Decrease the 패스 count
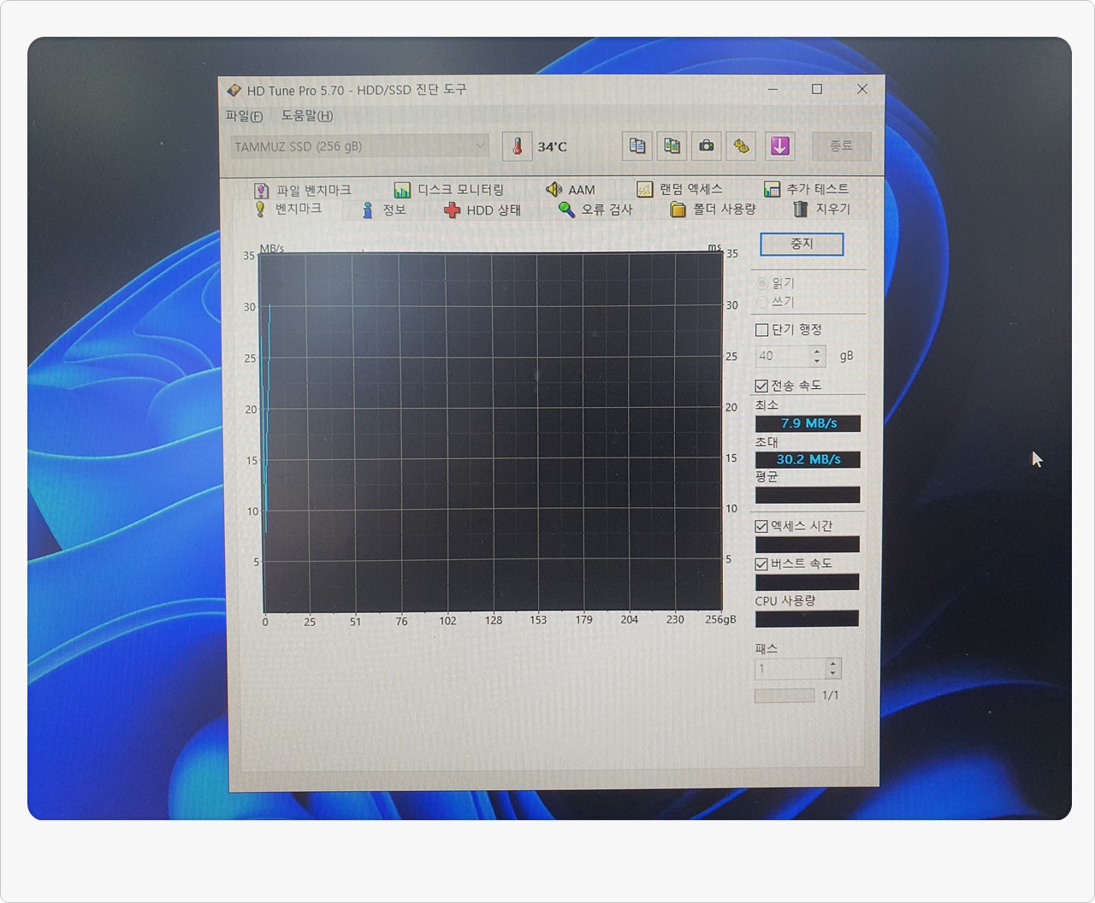The width and height of the screenshot is (1095, 903). pyautogui.click(x=834, y=674)
